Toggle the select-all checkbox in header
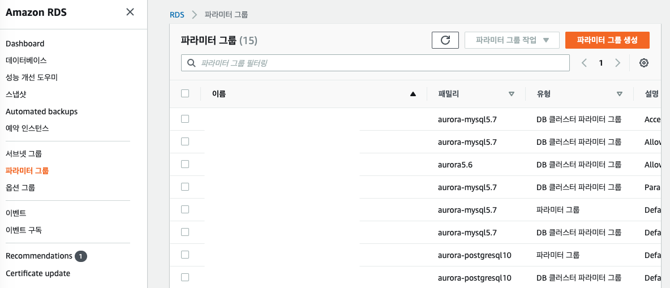 185,93
